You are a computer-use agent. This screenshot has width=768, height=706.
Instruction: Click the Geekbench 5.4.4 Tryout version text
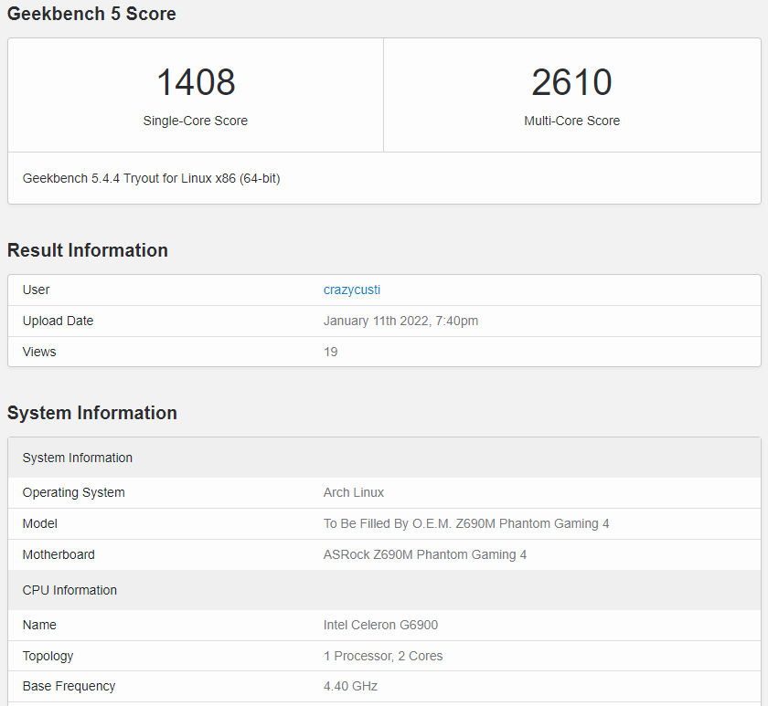[x=152, y=179]
